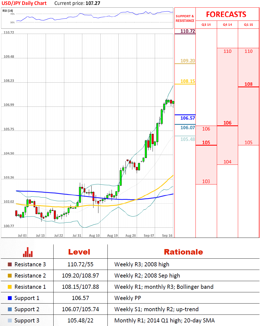The height and width of the screenshot is (326, 260).
Task: Click the Resistance 1 yellow swatch
Action: (10, 287)
